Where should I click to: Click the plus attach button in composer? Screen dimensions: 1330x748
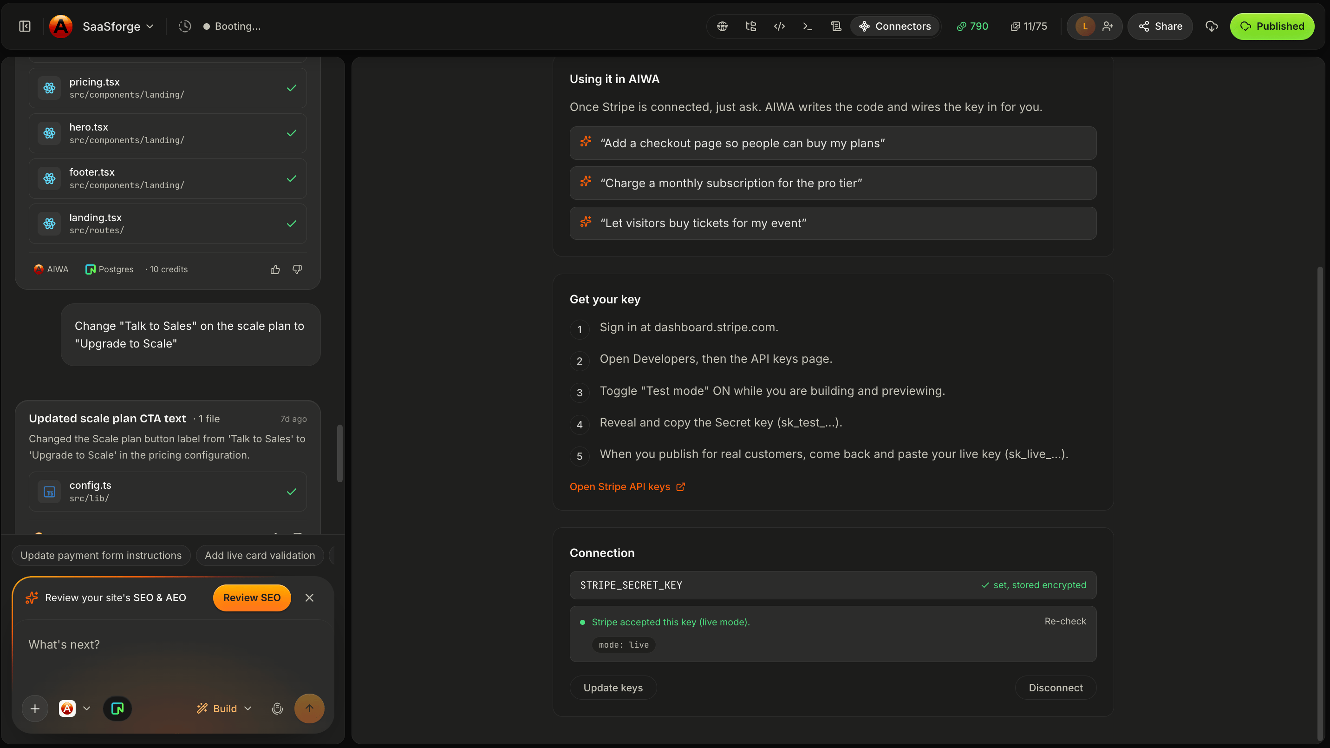(35, 708)
